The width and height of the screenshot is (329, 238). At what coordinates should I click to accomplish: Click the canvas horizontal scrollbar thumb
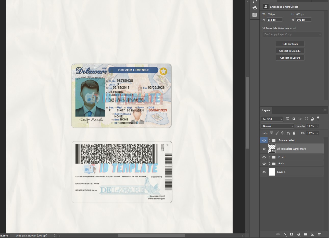[x=151, y=236]
